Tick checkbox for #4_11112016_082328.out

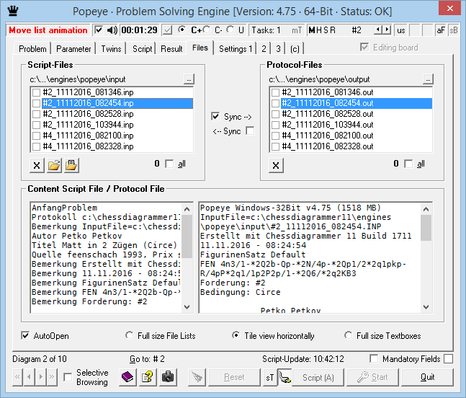[276, 146]
